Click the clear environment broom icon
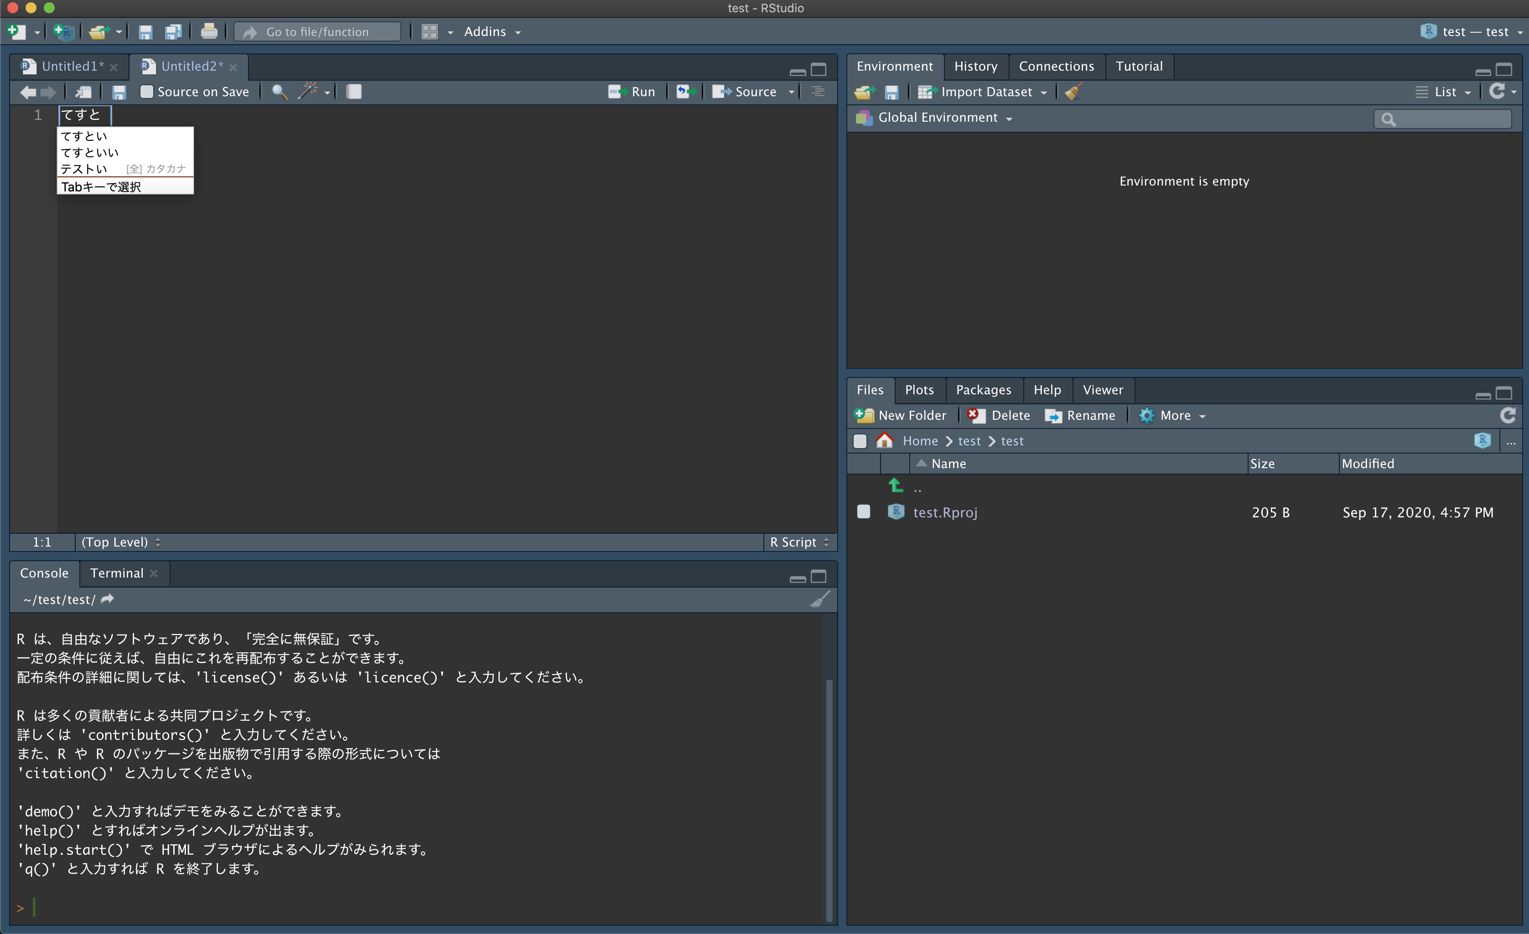1529x934 pixels. pyautogui.click(x=1073, y=92)
